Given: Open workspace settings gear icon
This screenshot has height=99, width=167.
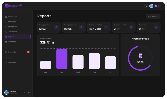Looking at the screenshot, I should click(x=29, y=93).
